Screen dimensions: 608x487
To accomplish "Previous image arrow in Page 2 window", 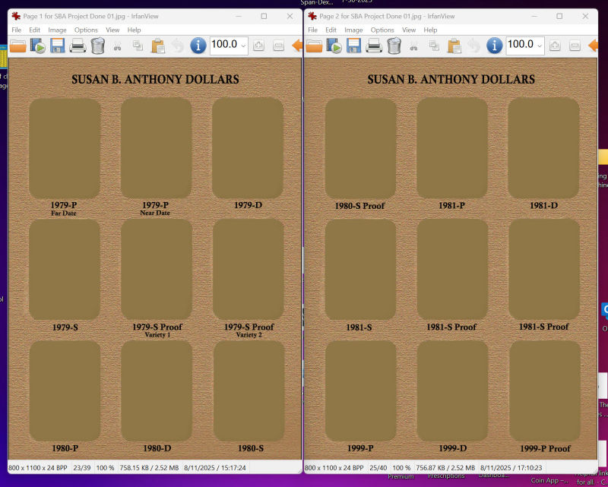I will tap(593, 46).
